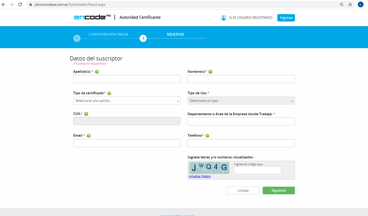
Task: Open the Tipo de certificado dropdown
Action: coord(127,101)
